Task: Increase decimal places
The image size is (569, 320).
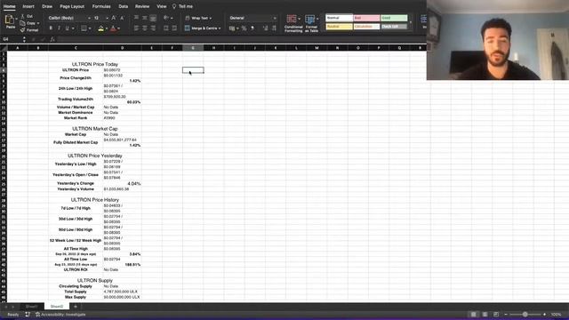Action: [x=265, y=28]
